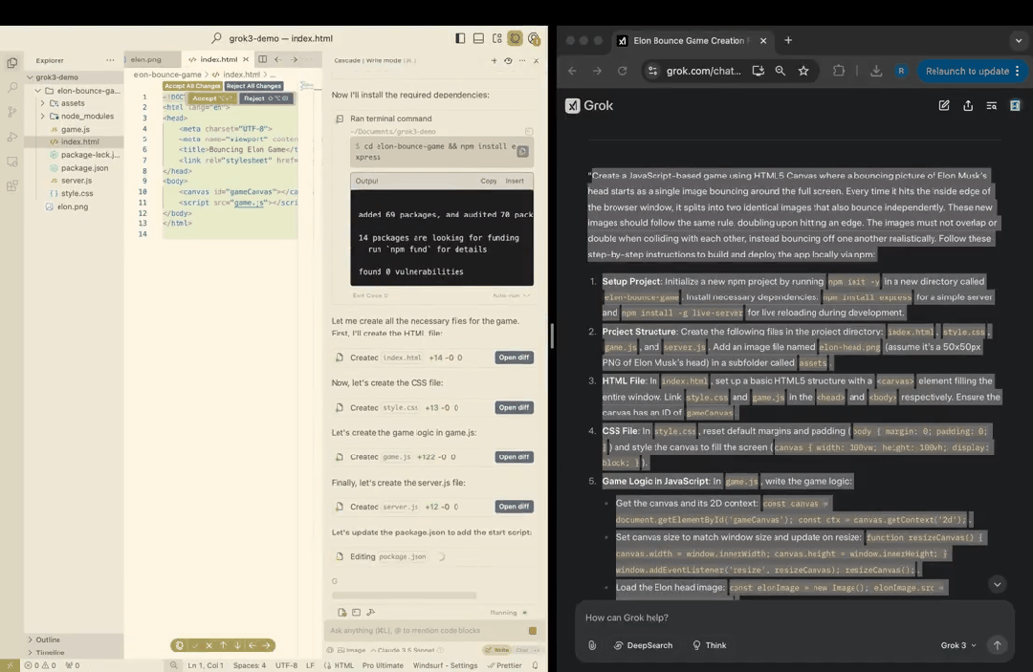
Task: Open Explorer more actions ellipsis
Action: click(x=110, y=60)
